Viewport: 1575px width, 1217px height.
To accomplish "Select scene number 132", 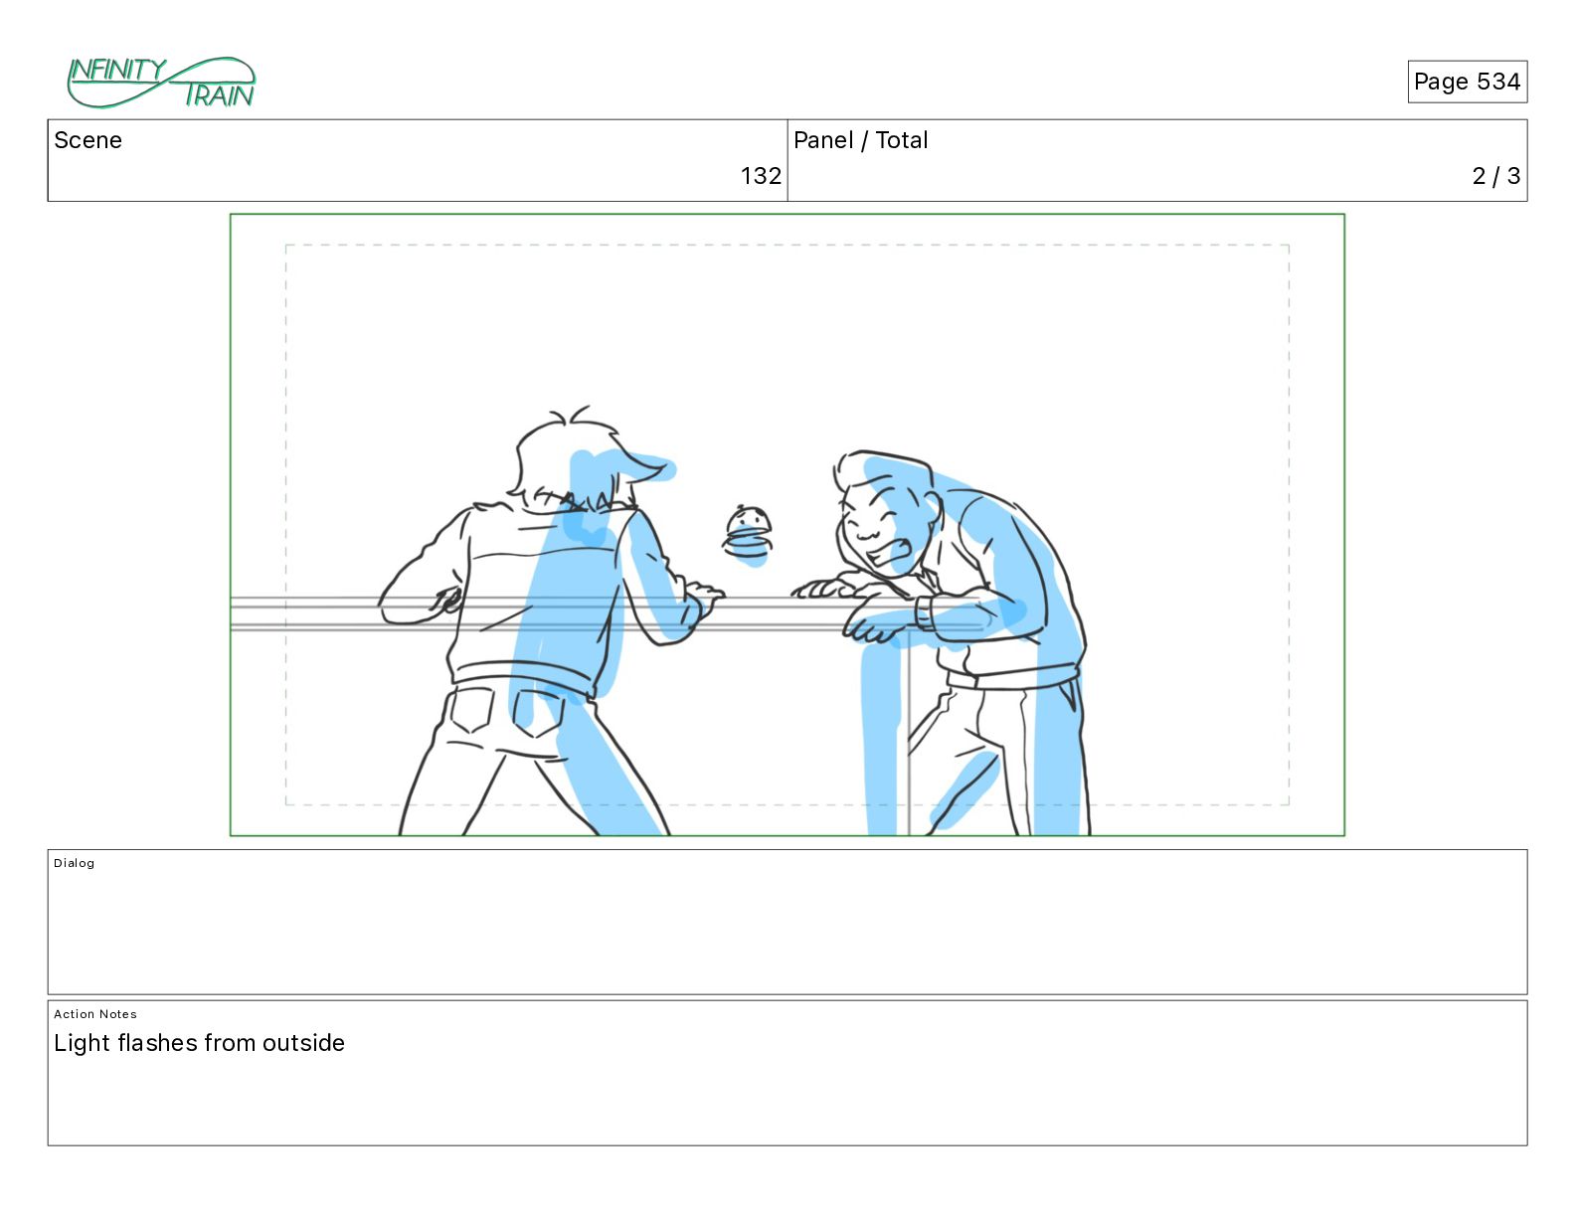I will tap(761, 176).
